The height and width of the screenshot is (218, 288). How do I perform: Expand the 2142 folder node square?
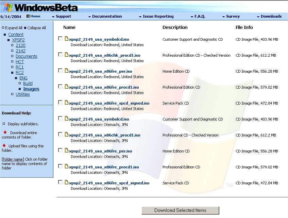click(12, 51)
